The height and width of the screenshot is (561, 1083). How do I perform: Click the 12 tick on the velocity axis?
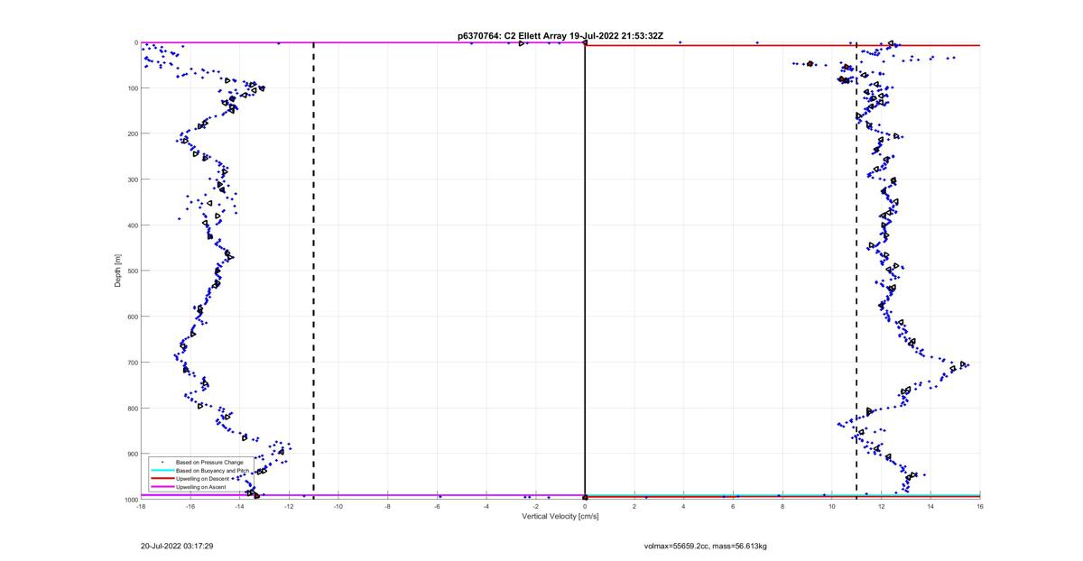click(881, 506)
